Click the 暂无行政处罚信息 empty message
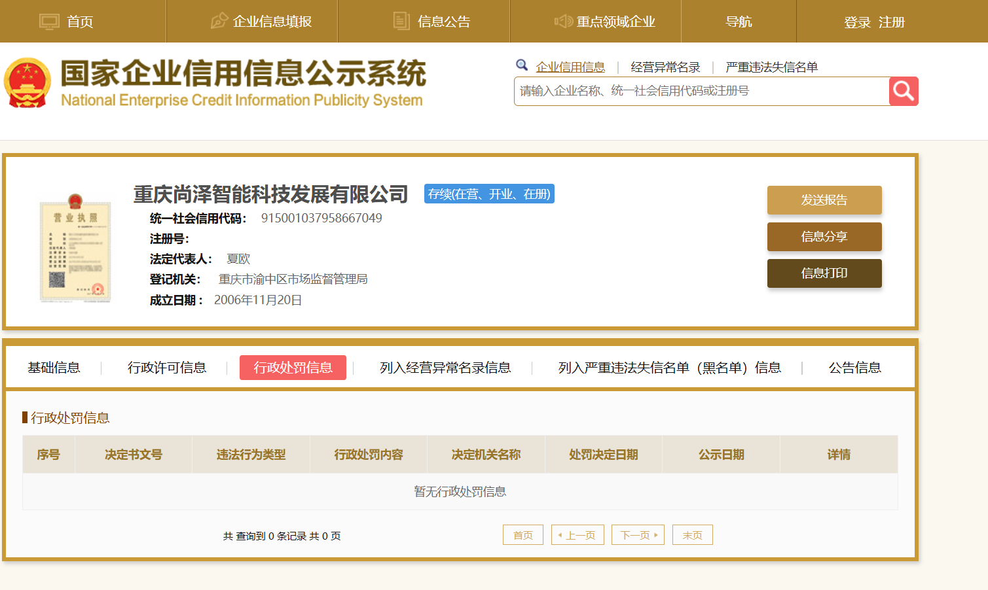The image size is (988, 590). (460, 491)
